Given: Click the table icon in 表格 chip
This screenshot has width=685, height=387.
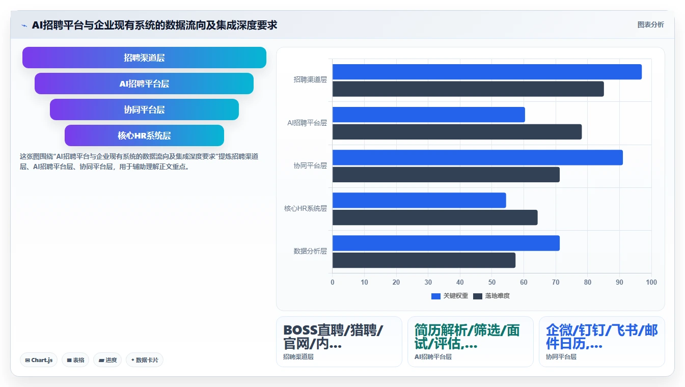Looking at the screenshot, I should (x=69, y=361).
